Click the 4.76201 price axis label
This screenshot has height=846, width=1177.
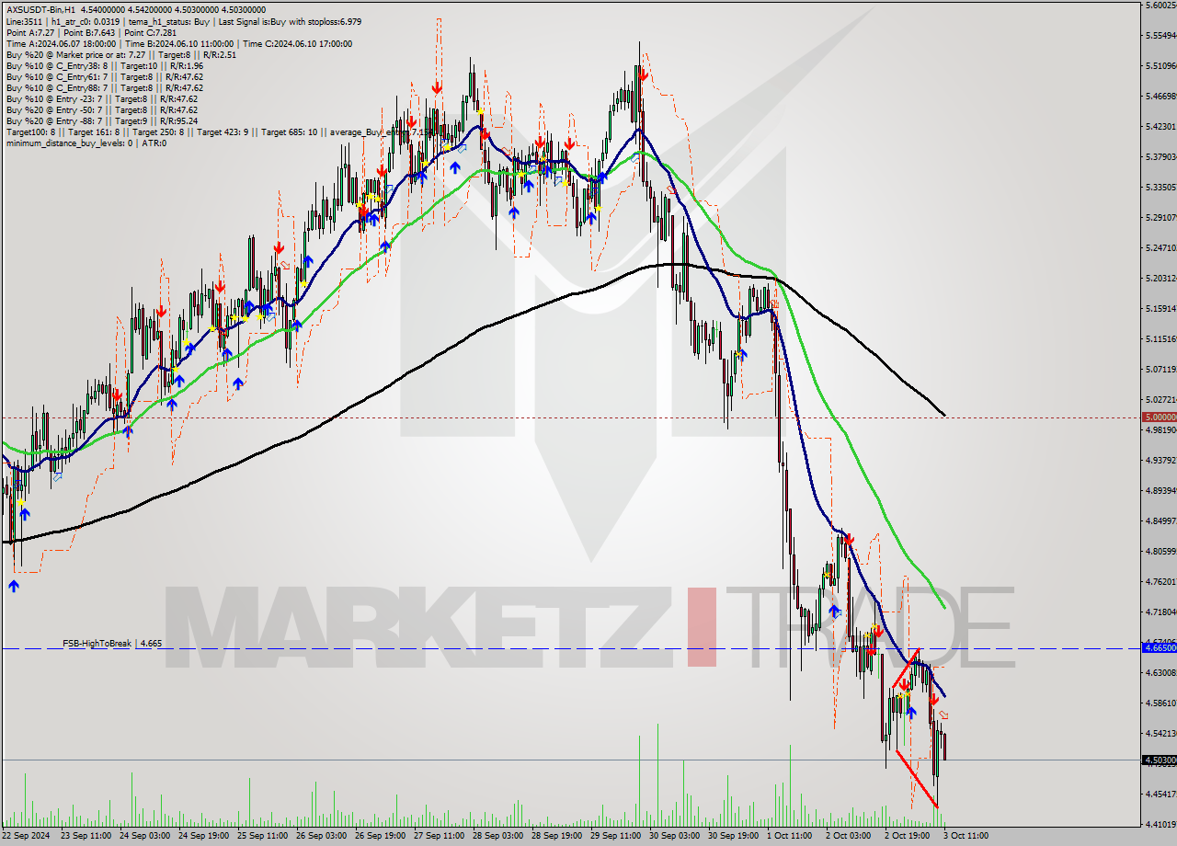coord(1160,582)
